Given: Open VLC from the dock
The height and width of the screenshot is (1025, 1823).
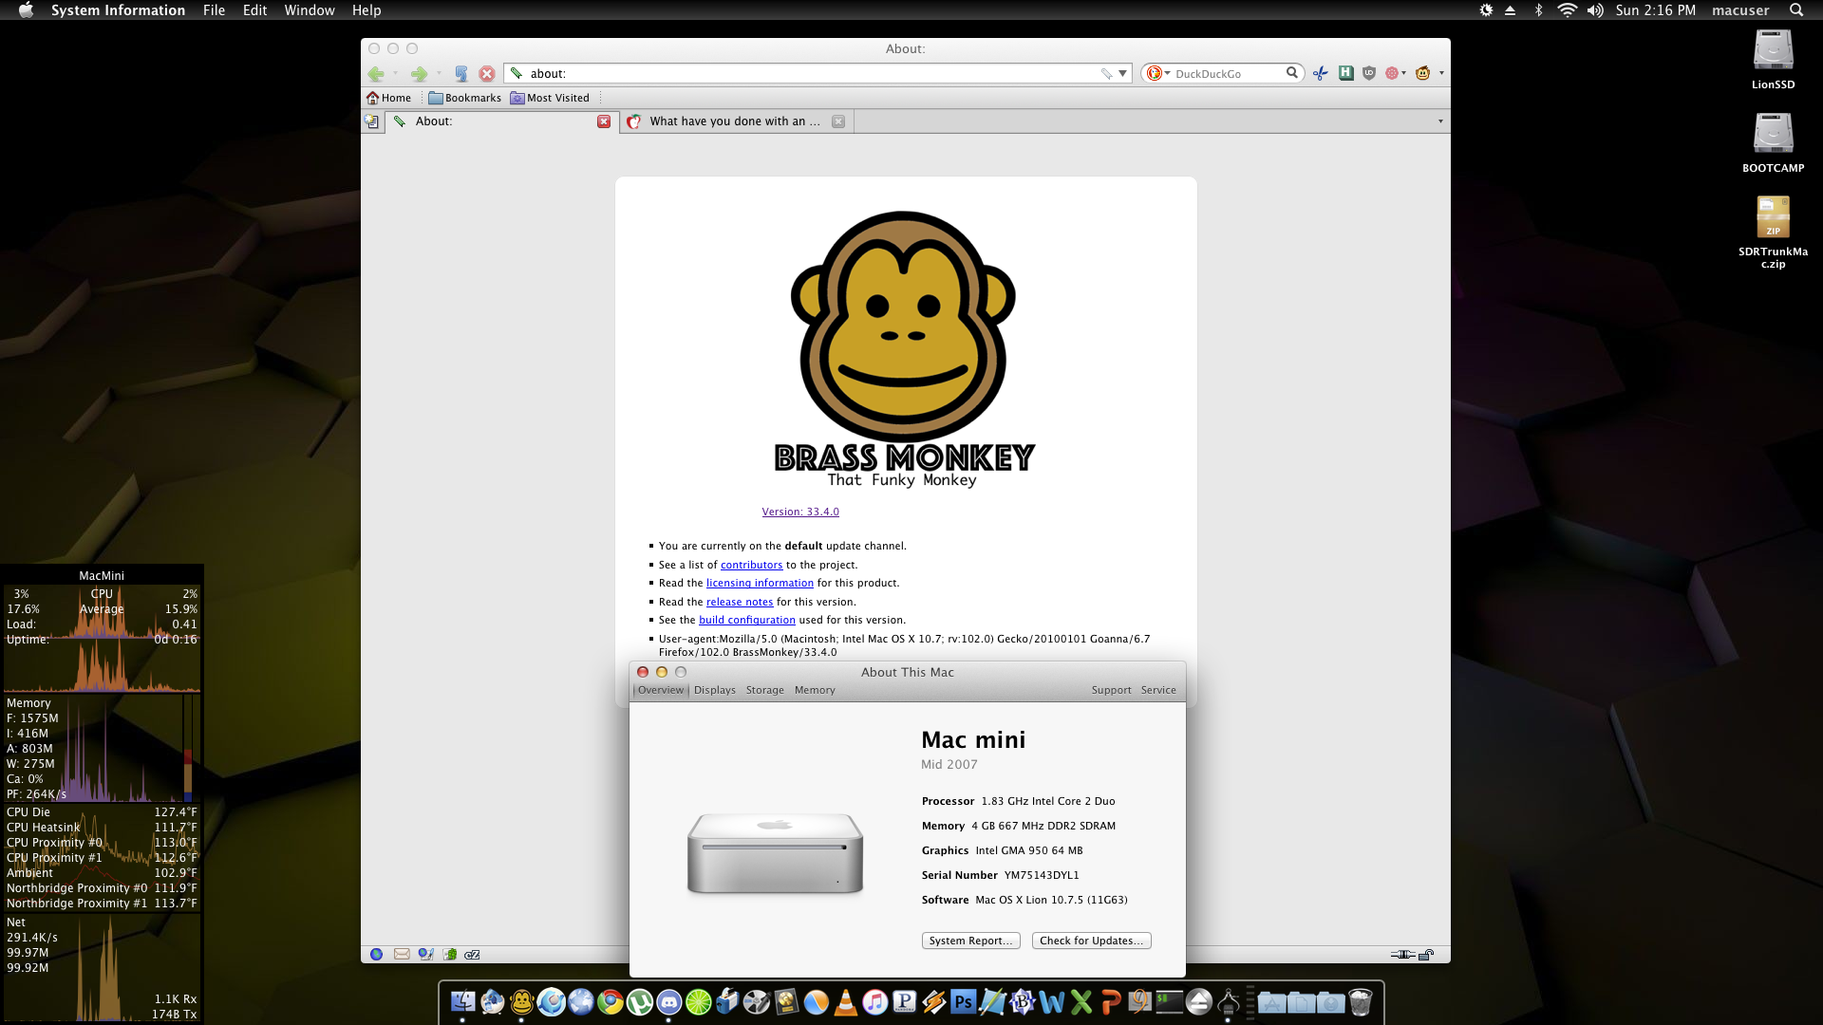Looking at the screenshot, I should [x=845, y=1002].
